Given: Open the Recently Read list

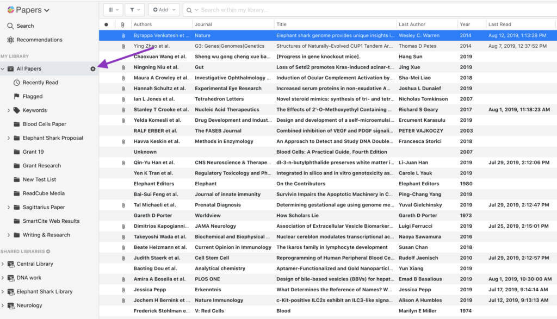Looking at the screenshot, I should [40, 83].
